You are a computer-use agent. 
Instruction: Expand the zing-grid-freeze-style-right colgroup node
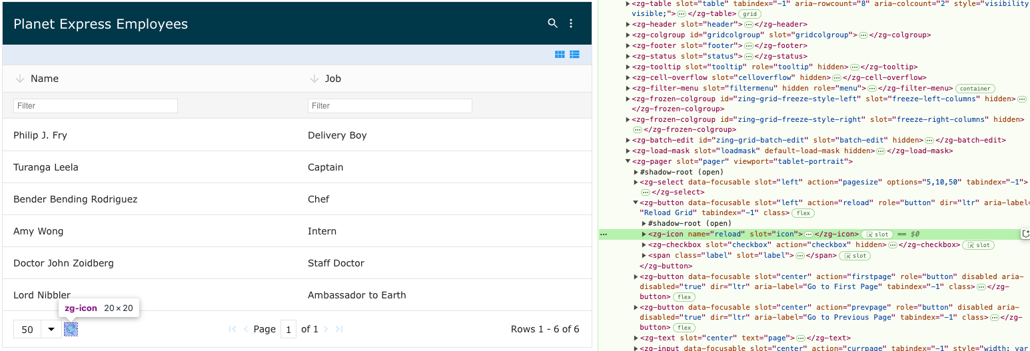point(628,119)
